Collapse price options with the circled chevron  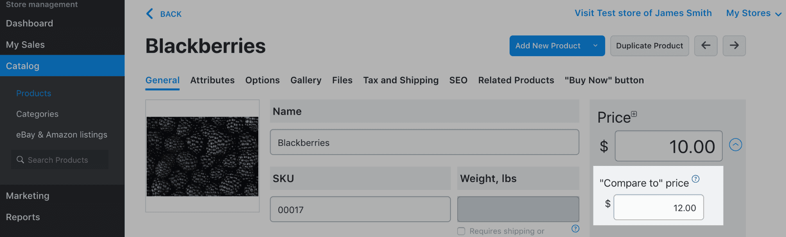pos(735,145)
